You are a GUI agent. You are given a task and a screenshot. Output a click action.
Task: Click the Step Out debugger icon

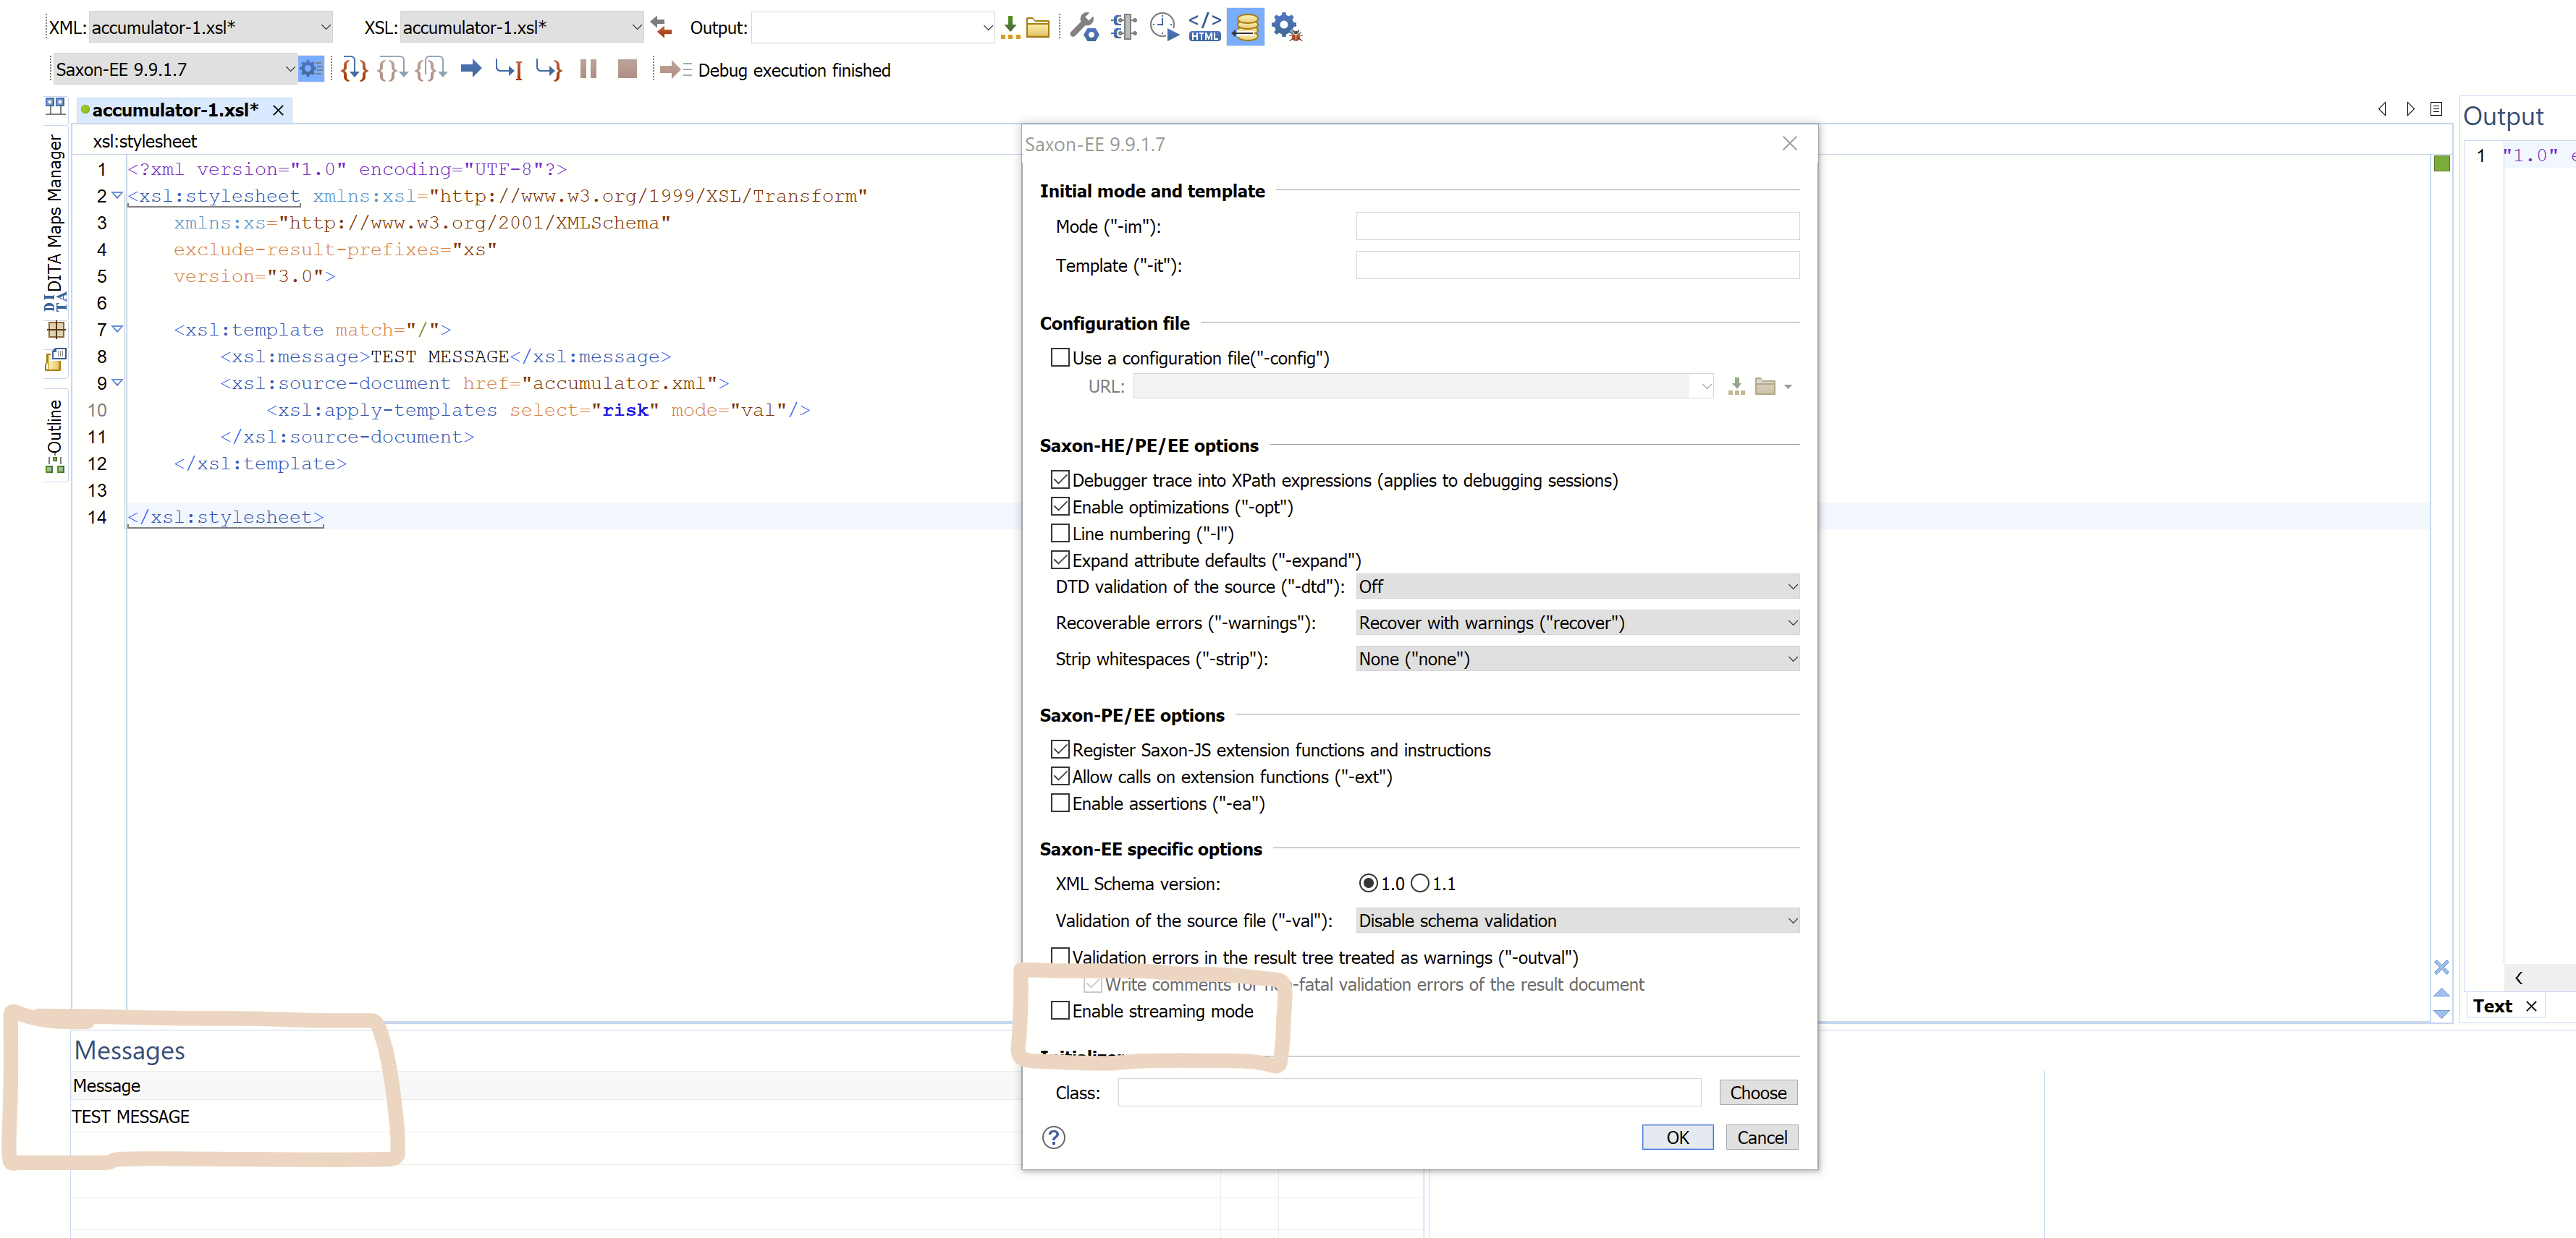431,69
